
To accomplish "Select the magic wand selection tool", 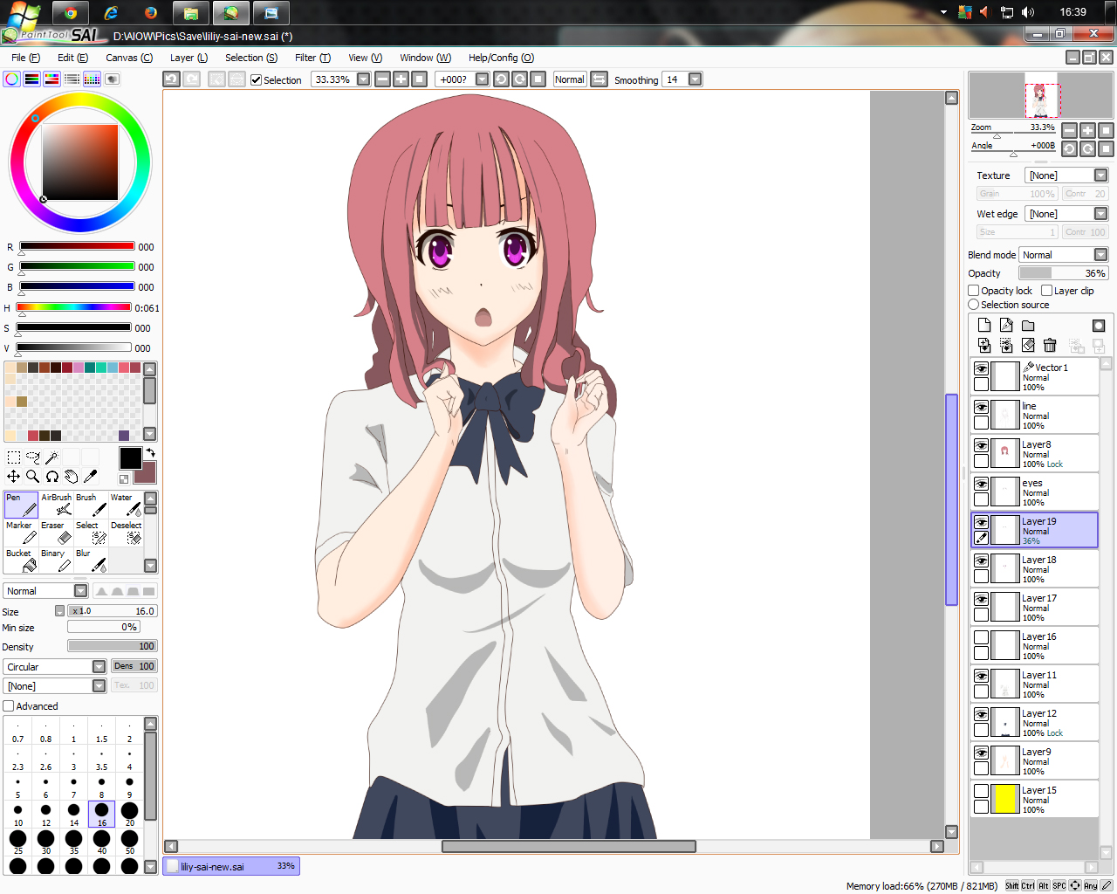I will point(52,457).
